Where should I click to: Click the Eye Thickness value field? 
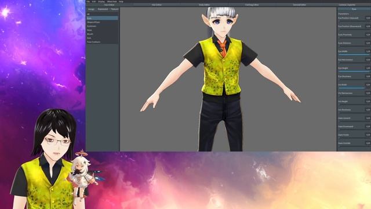pos(368,76)
